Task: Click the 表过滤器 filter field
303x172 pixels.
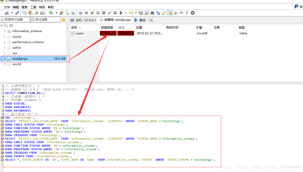Action: (x=45, y=20)
